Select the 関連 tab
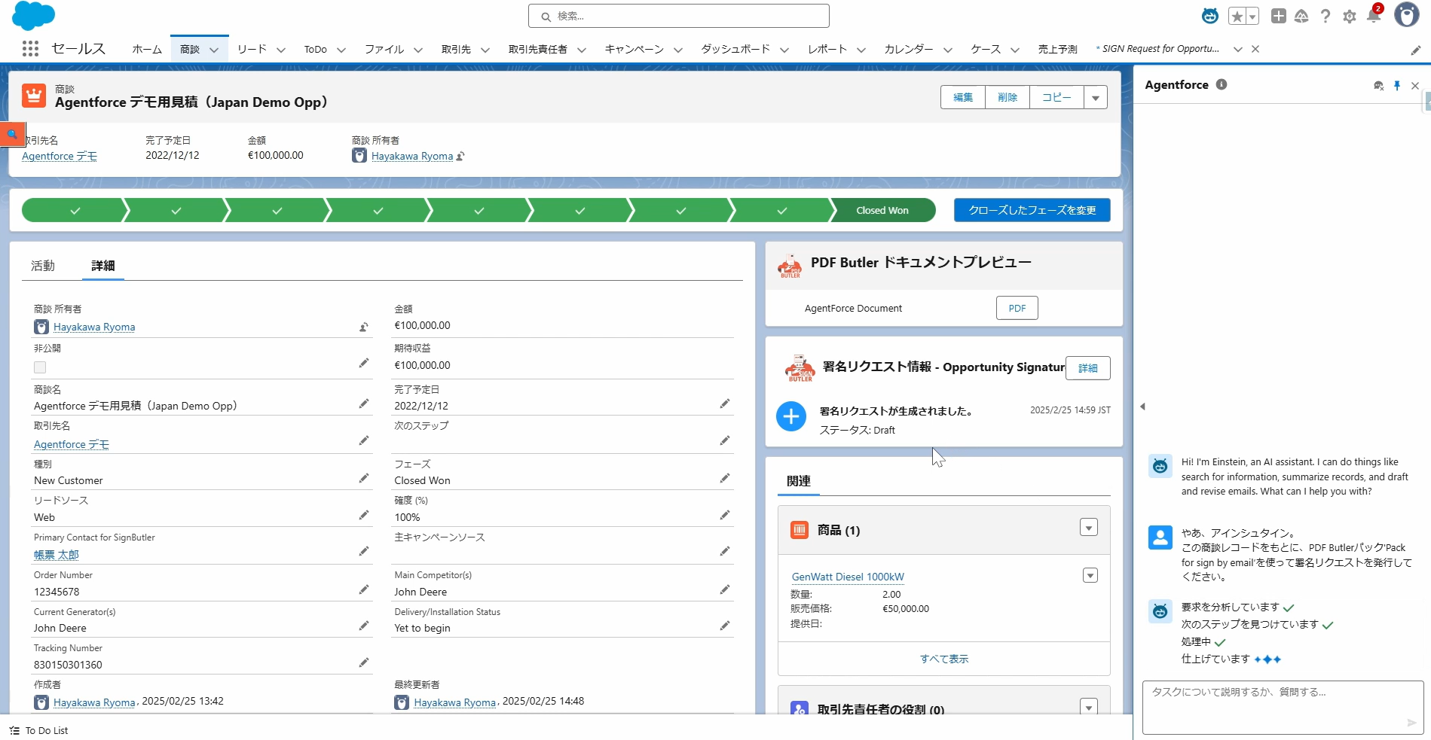The height and width of the screenshot is (740, 1431). pyautogui.click(x=799, y=481)
